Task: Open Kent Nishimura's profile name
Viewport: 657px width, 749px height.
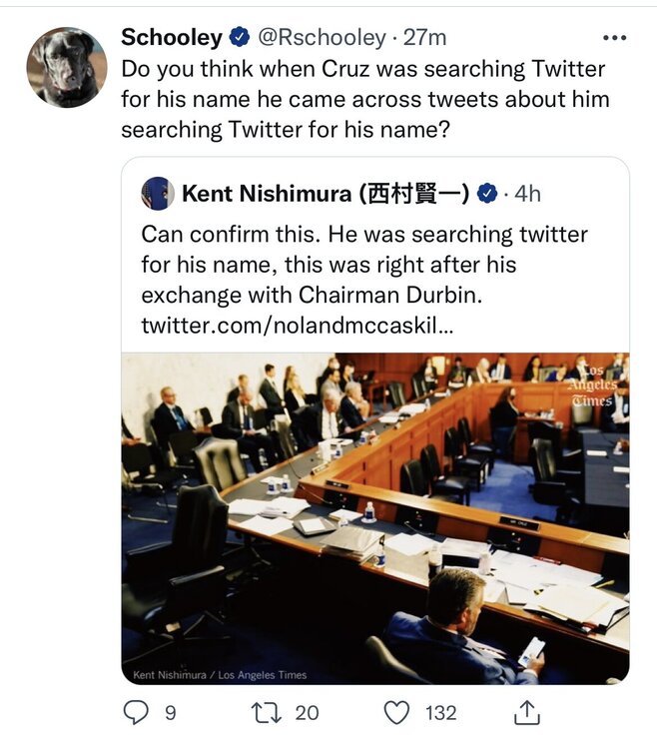Action: 325,193
